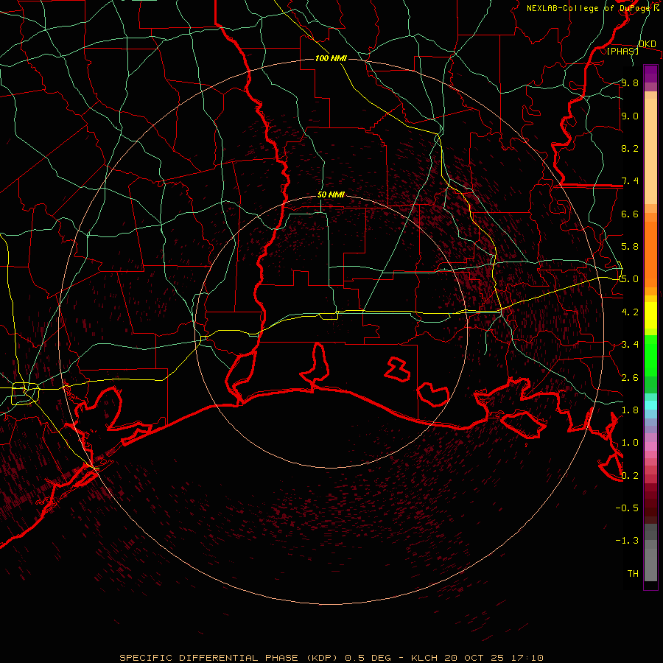Pick the cyan swatch beside 1.8
The height and width of the screenshot is (663, 663).
click(x=650, y=405)
